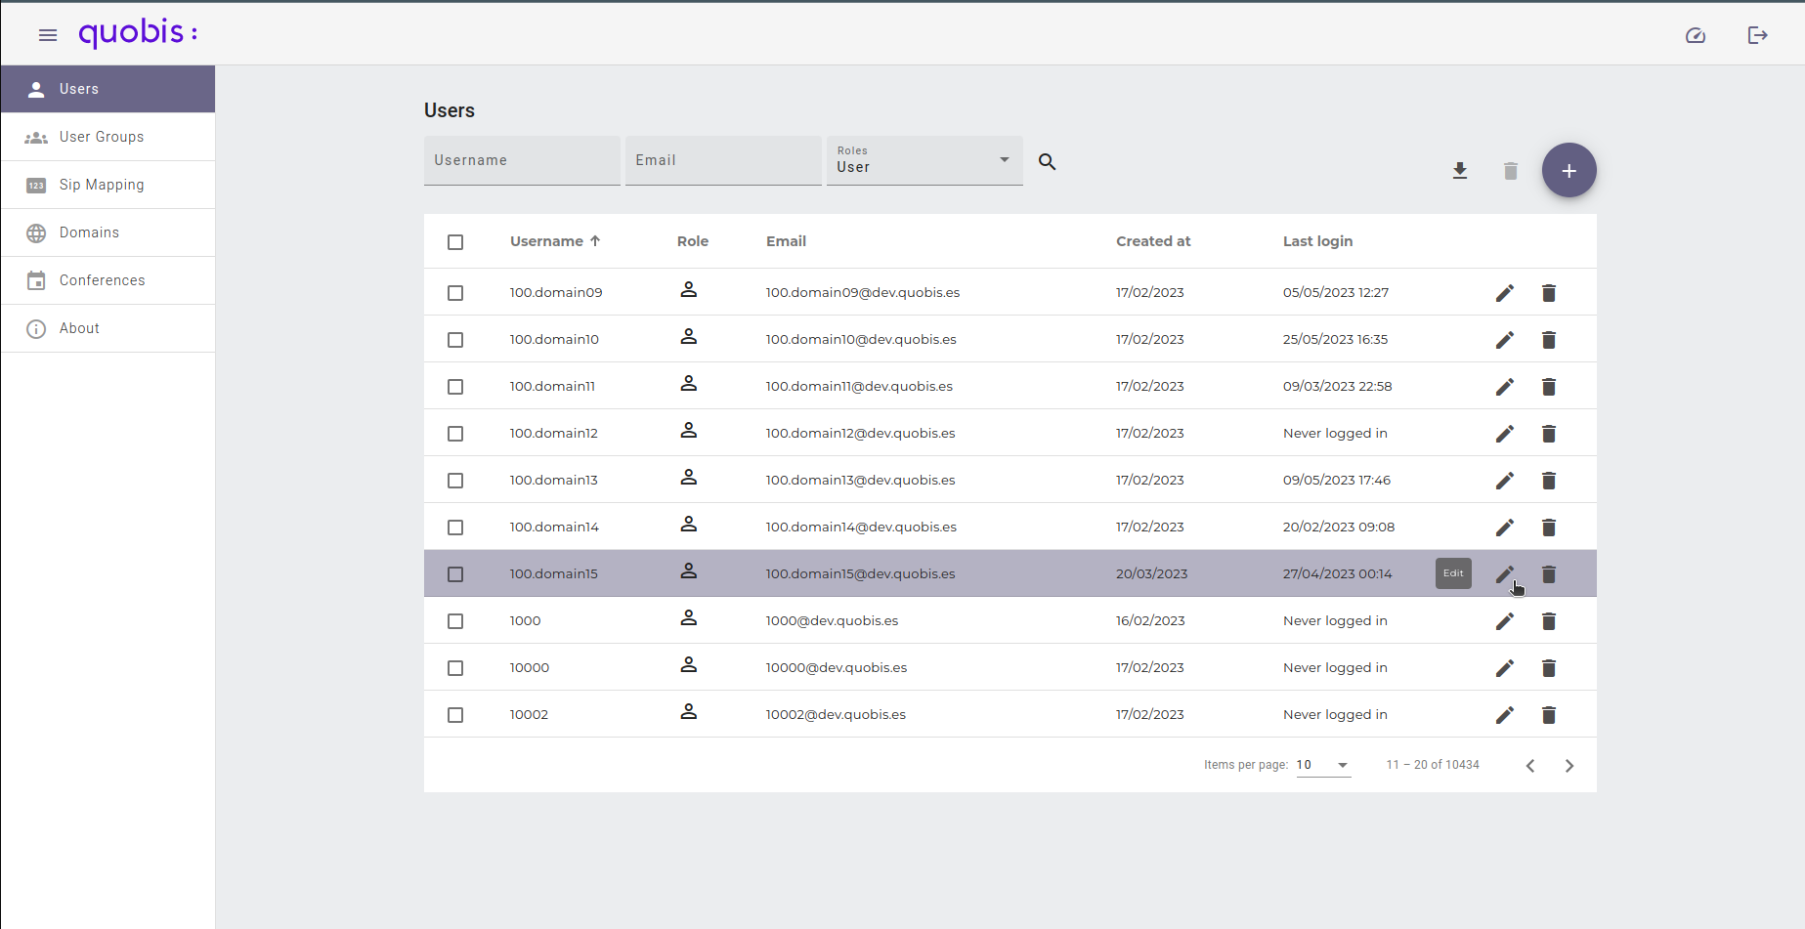Click the logout icon
The image size is (1805, 929).
click(1758, 35)
